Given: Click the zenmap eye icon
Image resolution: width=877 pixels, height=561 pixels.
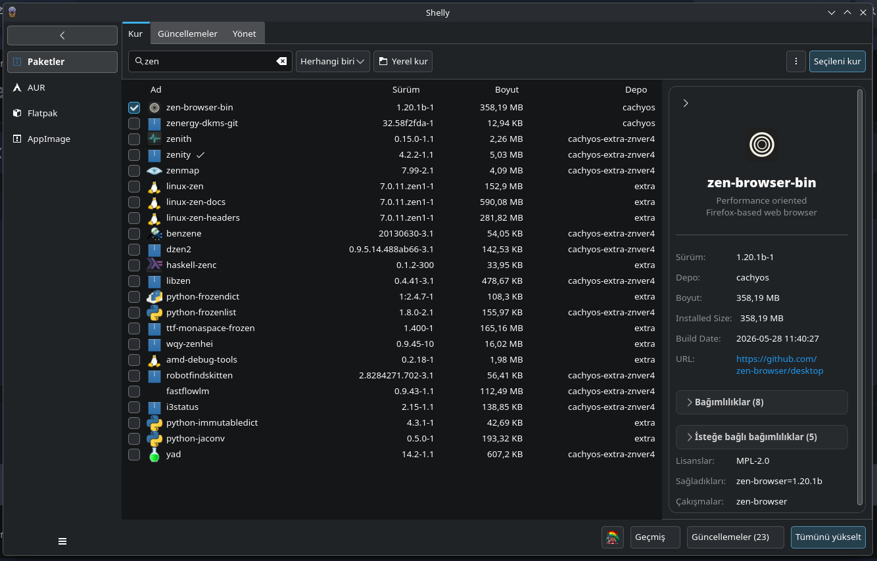Looking at the screenshot, I should (154, 170).
